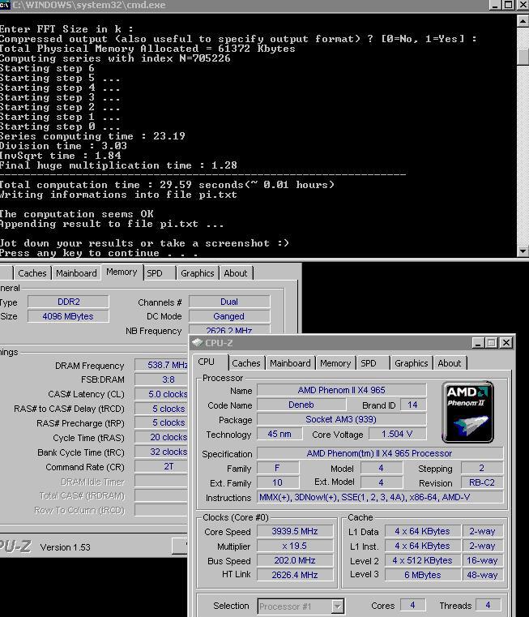Click the AMD Phenom II logo image
Screen dimensions: 529x617
(467, 412)
